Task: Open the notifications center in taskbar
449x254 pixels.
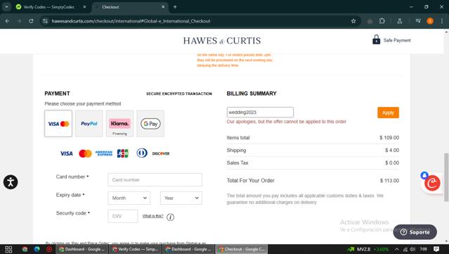Action: (436, 249)
